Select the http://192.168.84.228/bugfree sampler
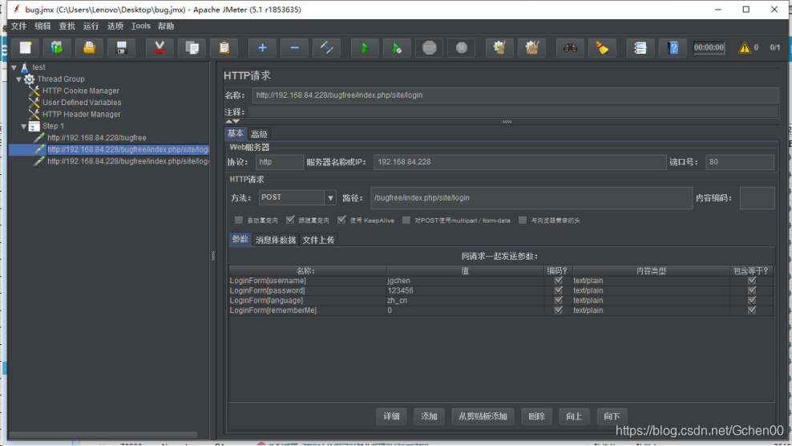Screen dimensions: 792x446 [96, 137]
